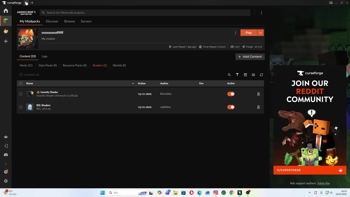
Task: Delete the Insanity Shader entry
Action: (258, 94)
